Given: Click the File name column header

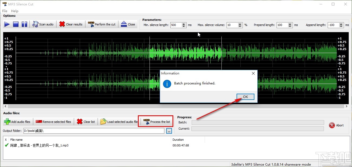Looking at the screenshot, I should click(x=90, y=140).
